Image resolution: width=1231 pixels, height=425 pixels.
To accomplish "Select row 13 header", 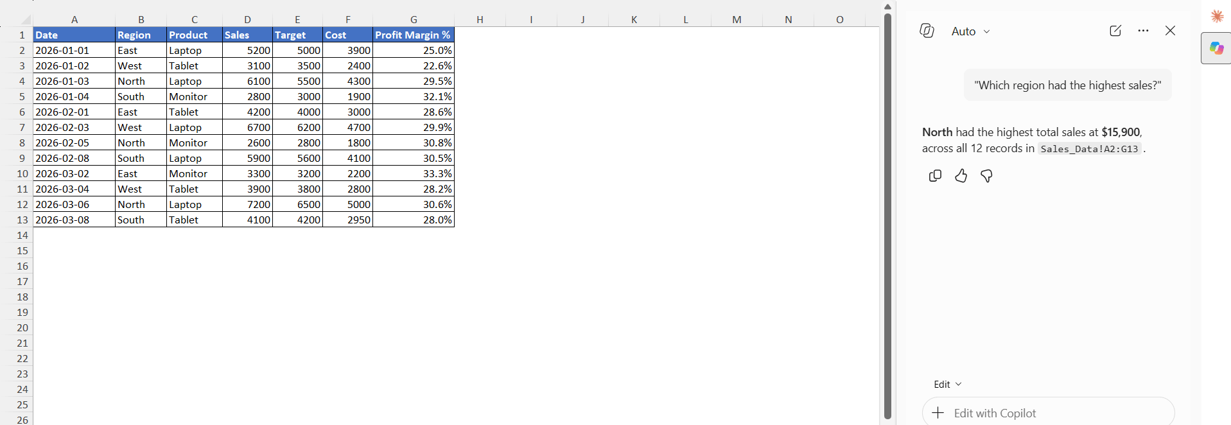I will click(x=22, y=220).
